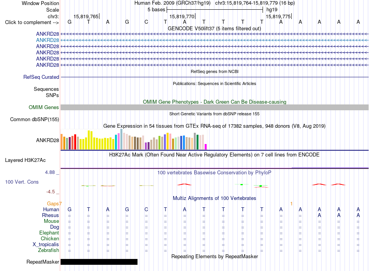Click 'RefSeq genes from NCBI' track title
The image size is (369, 271).
pyautogui.click(x=215, y=71)
